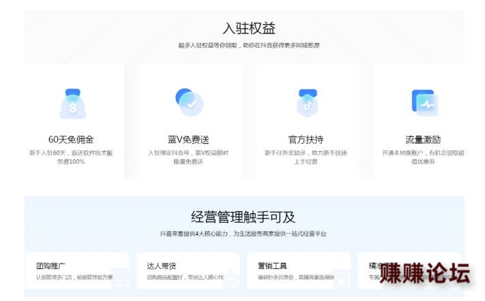This screenshot has width=485, height=301.
Task: Click the description line under 团购推广
Action: [74, 277]
